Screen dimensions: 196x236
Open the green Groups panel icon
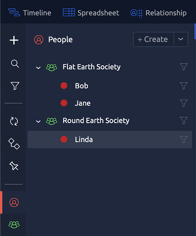coord(14,225)
